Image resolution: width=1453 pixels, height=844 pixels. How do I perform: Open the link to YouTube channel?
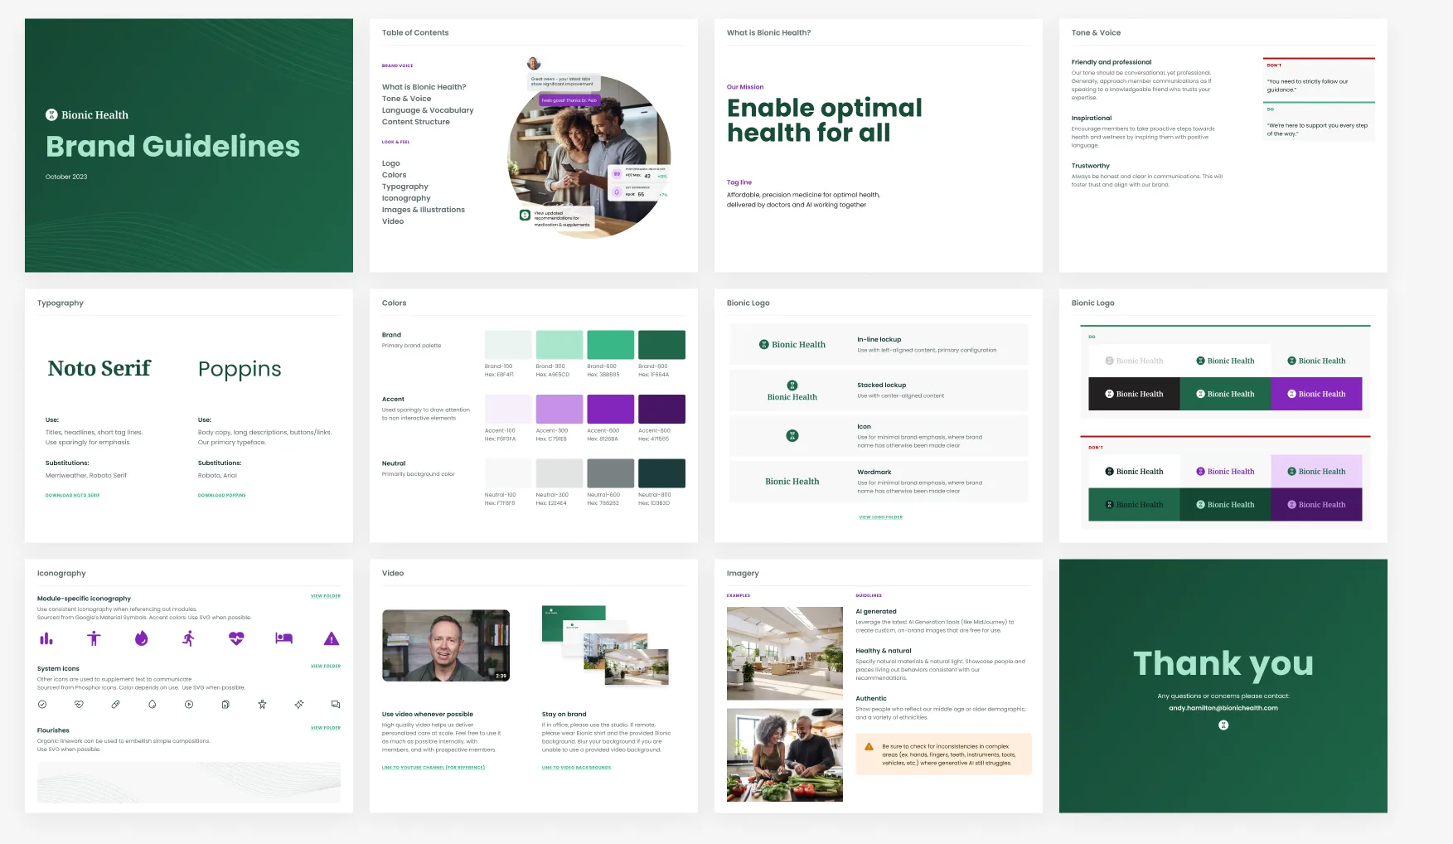click(x=433, y=768)
